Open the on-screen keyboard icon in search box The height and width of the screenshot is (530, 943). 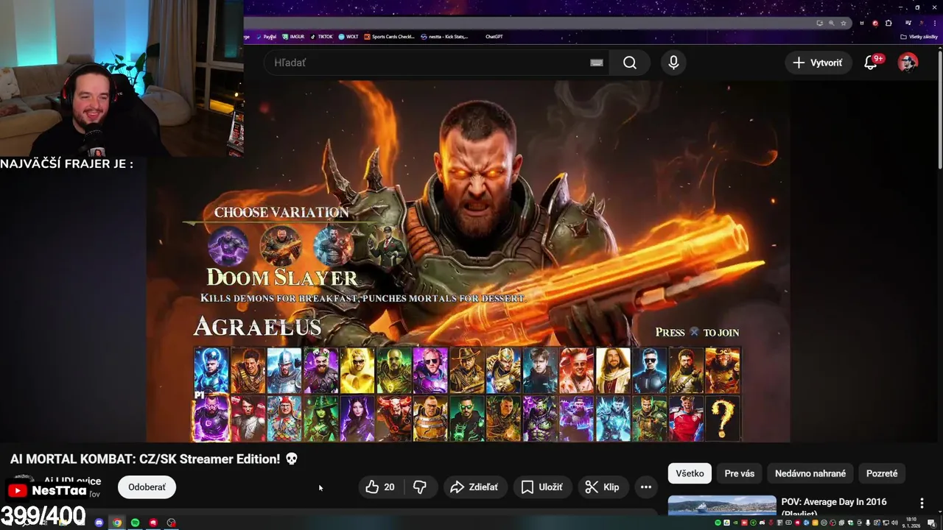(x=597, y=63)
